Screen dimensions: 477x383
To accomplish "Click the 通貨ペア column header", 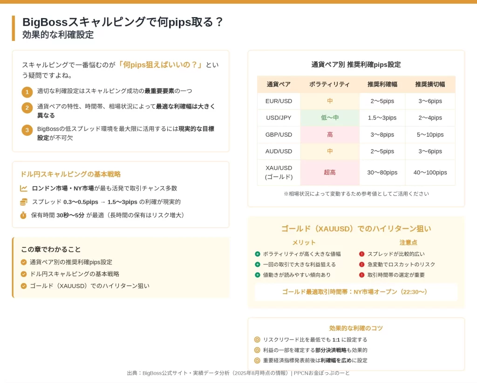I will click(279, 85).
